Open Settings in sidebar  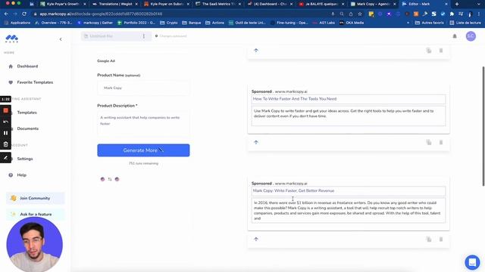[25, 159]
